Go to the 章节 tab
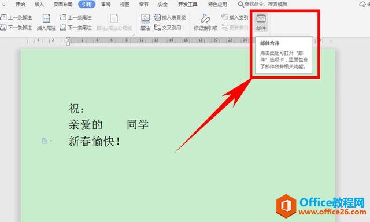Image resolution: width=370 pixels, height=222 pixels. pos(144,4)
